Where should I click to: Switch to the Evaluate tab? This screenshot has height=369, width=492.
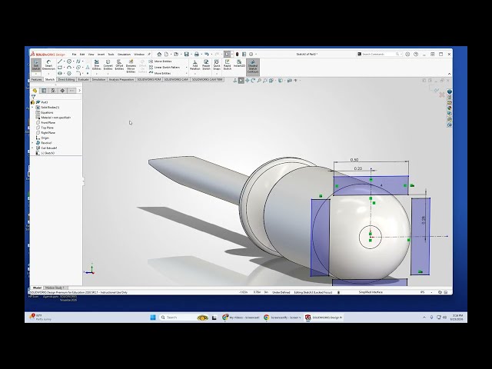83,79
